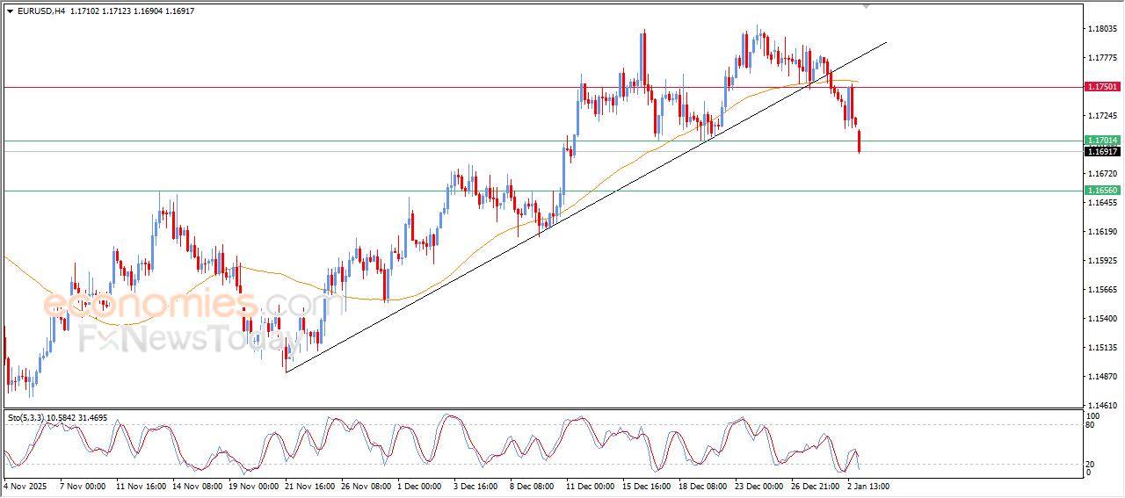Select the red 1.17501 price label
Image resolution: width=1125 pixels, height=498 pixels.
click(1101, 87)
